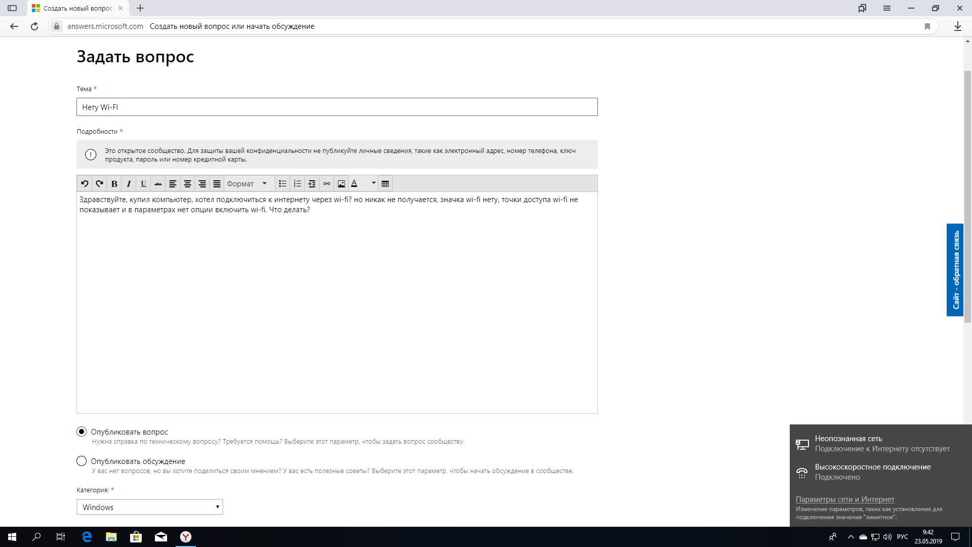
Task: Click the Bold formatting icon
Action: click(113, 184)
